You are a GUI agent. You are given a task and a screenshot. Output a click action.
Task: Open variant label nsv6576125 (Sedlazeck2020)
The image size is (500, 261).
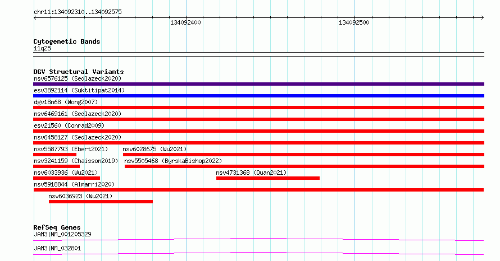click(x=78, y=78)
